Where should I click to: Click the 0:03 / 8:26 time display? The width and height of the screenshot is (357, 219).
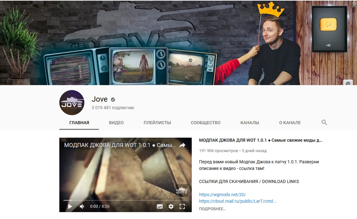[100, 206]
